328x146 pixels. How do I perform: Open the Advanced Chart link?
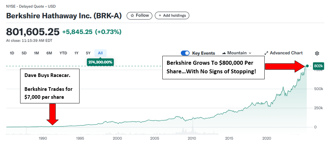(283, 53)
